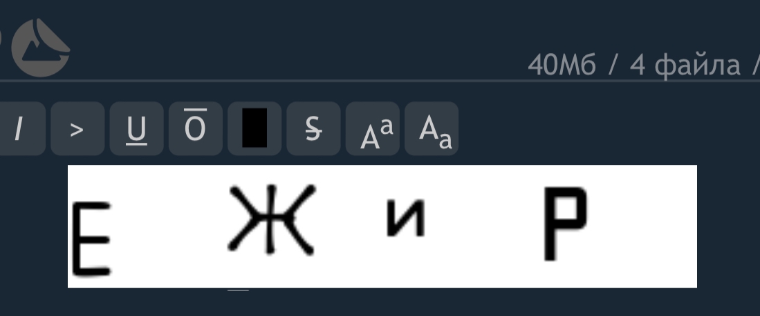
Task: Apply subscript formatting button
Action: click(x=432, y=129)
